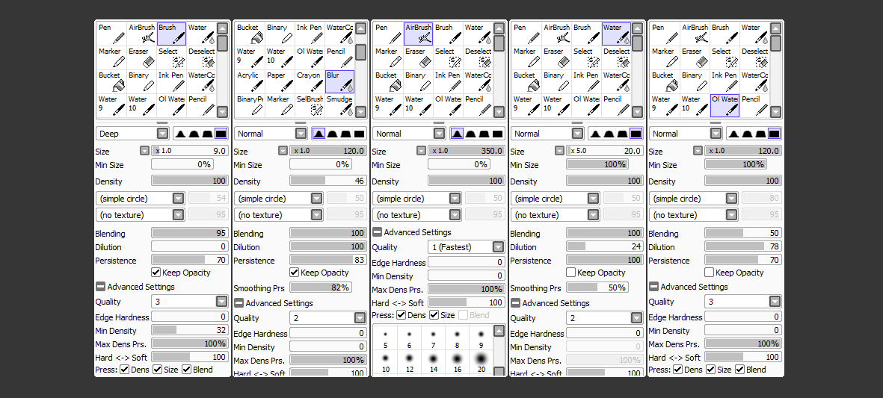Adjust the Smoothing Prs slider at 82%
The height and width of the screenshot is (398, 883).
(321, 287)
